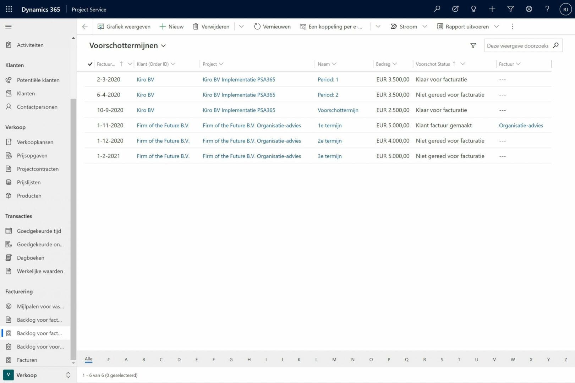This screenshot has height=383, width=575.
Task: Open the Verkoop area switcher
Action: tap(37, 375)
